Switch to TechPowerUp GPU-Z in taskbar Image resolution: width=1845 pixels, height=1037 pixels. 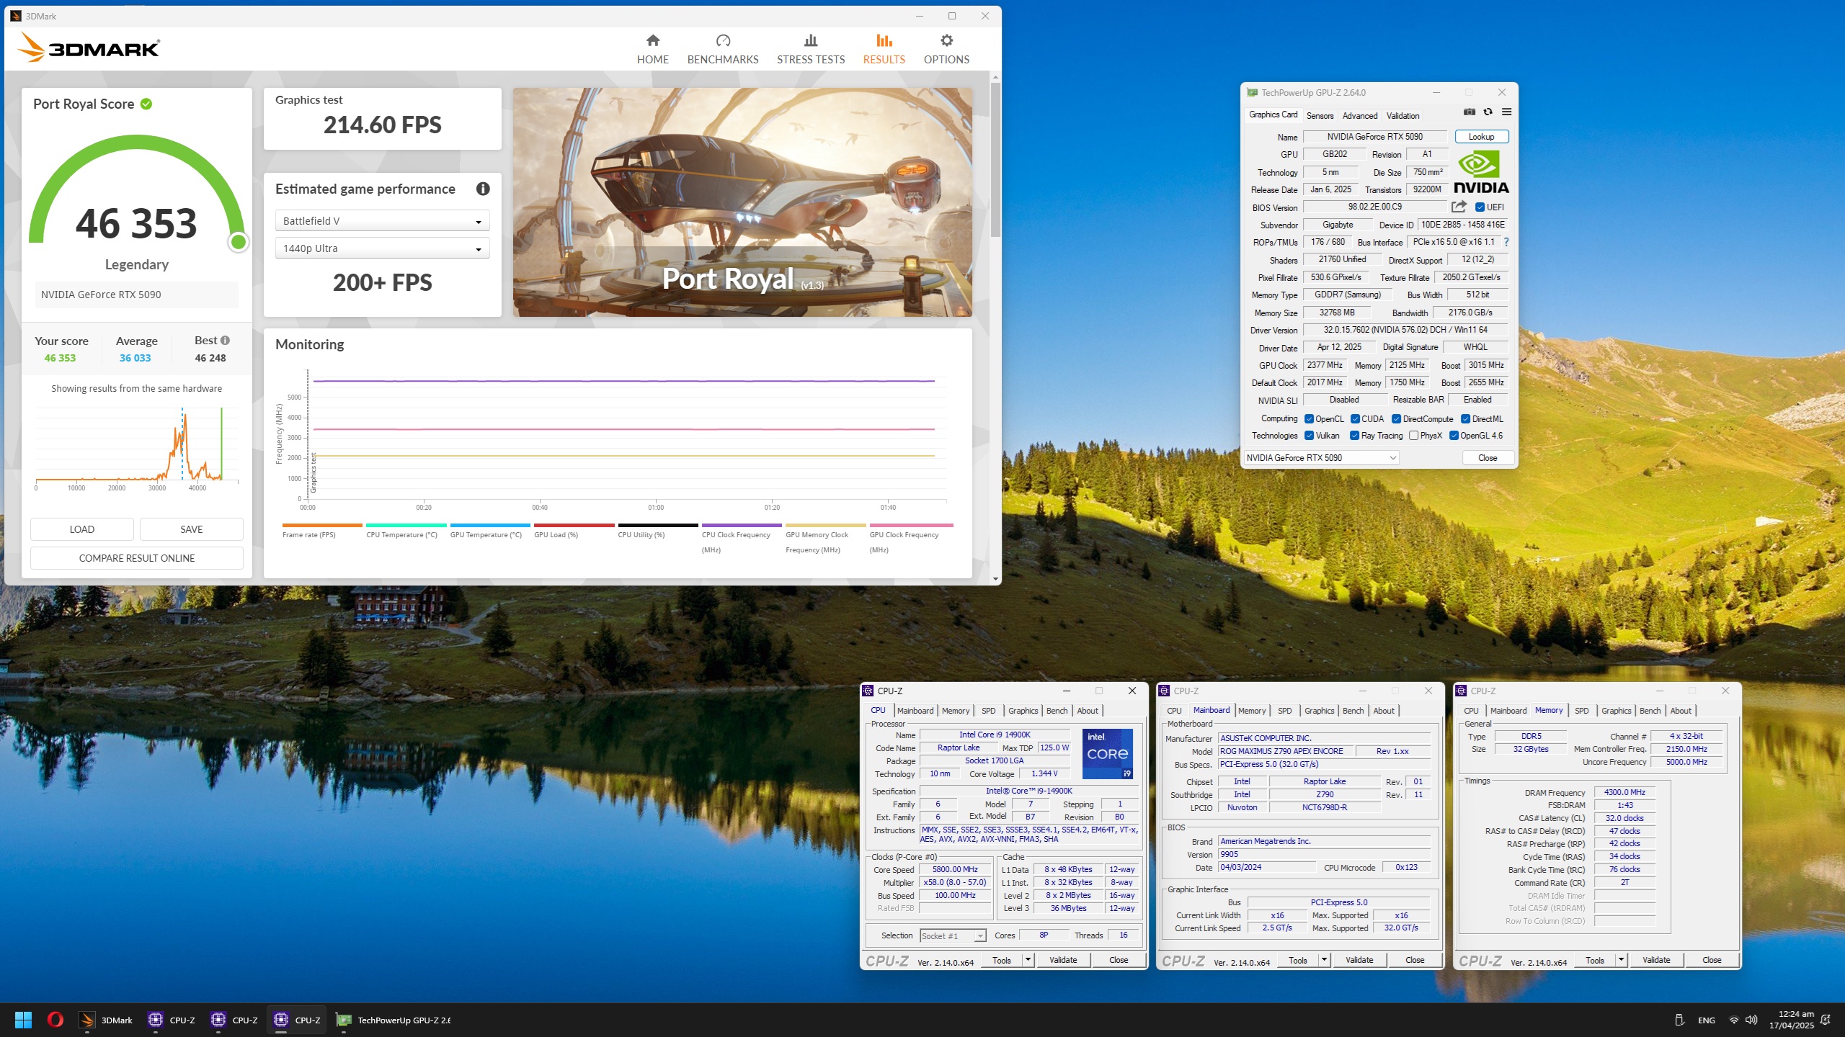[394, 1020]
